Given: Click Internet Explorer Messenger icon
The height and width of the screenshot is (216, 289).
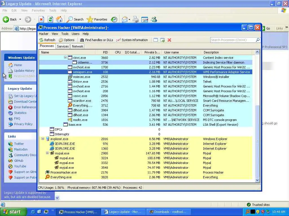Looking at the screenshot, I should point(154,19).
